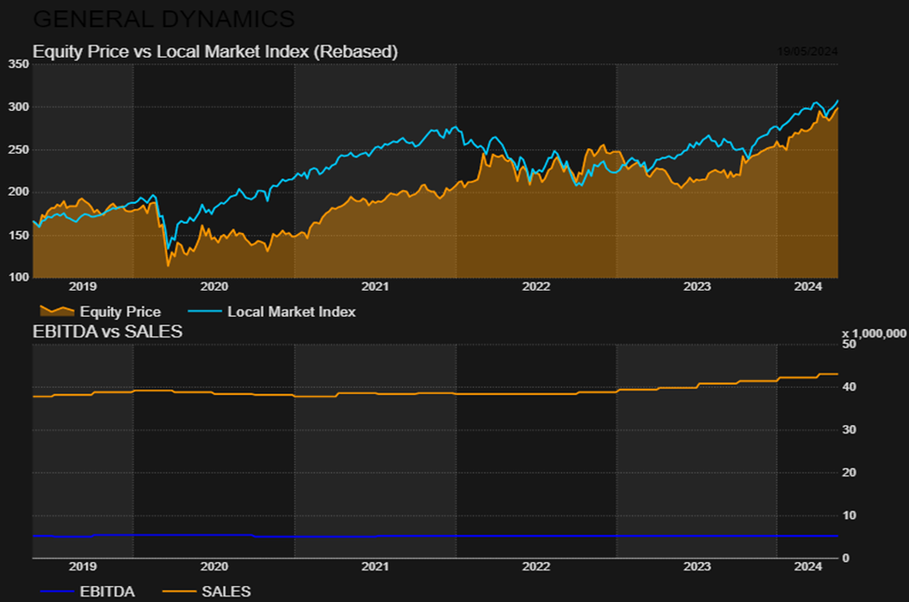Viewport: 909px width, 602px height.
Task: Click the orange SALES legend line
Action: click(x=179, y=592)
